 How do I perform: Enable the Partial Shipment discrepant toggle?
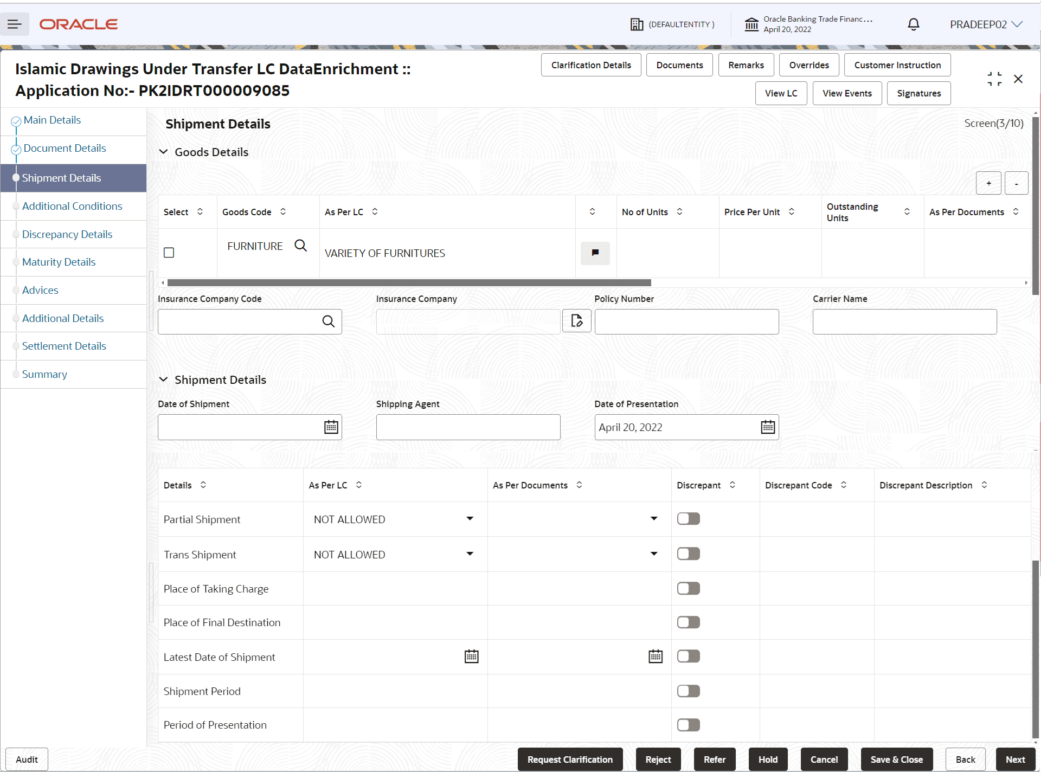[x=687, y=518]
